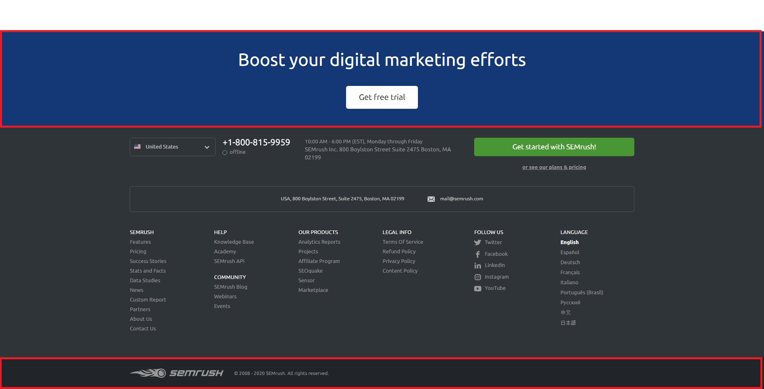Open the Marketplace link
This screenshot has height=389, width=764.
coord(313,290)
